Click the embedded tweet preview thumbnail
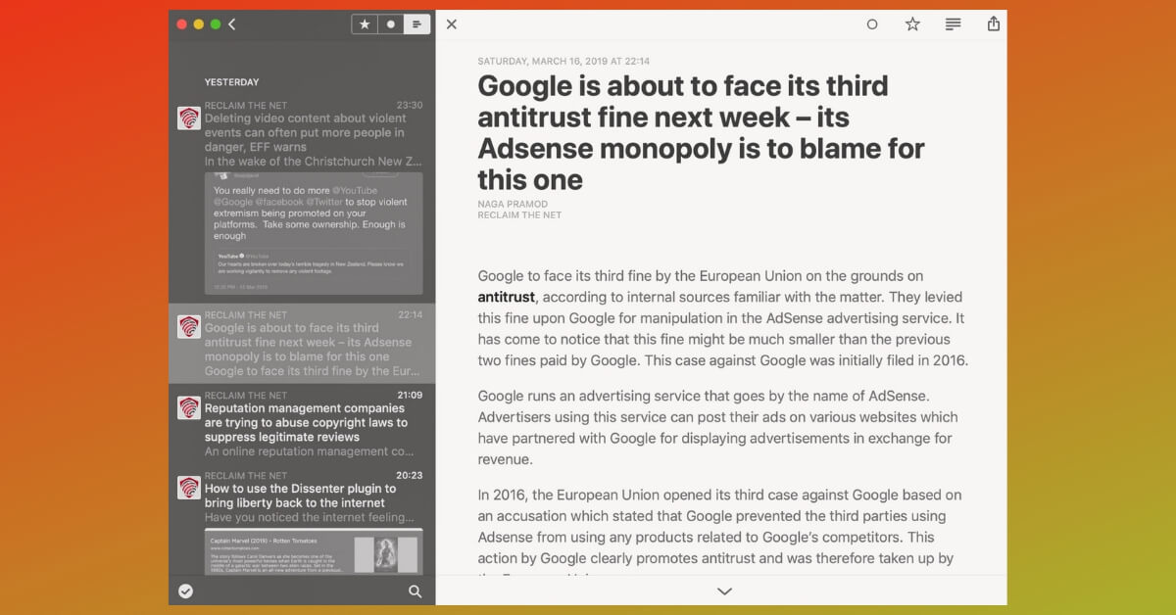This screenshot has height=615, width=1176. pyautogui.click(x=314, y=234)
